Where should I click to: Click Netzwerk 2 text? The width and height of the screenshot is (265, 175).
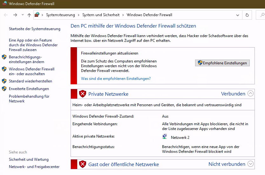click(180, 138)
